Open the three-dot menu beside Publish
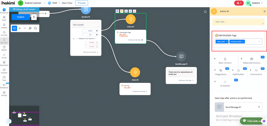This screenshot has height=126, width=267. click(x=34, y=17)
